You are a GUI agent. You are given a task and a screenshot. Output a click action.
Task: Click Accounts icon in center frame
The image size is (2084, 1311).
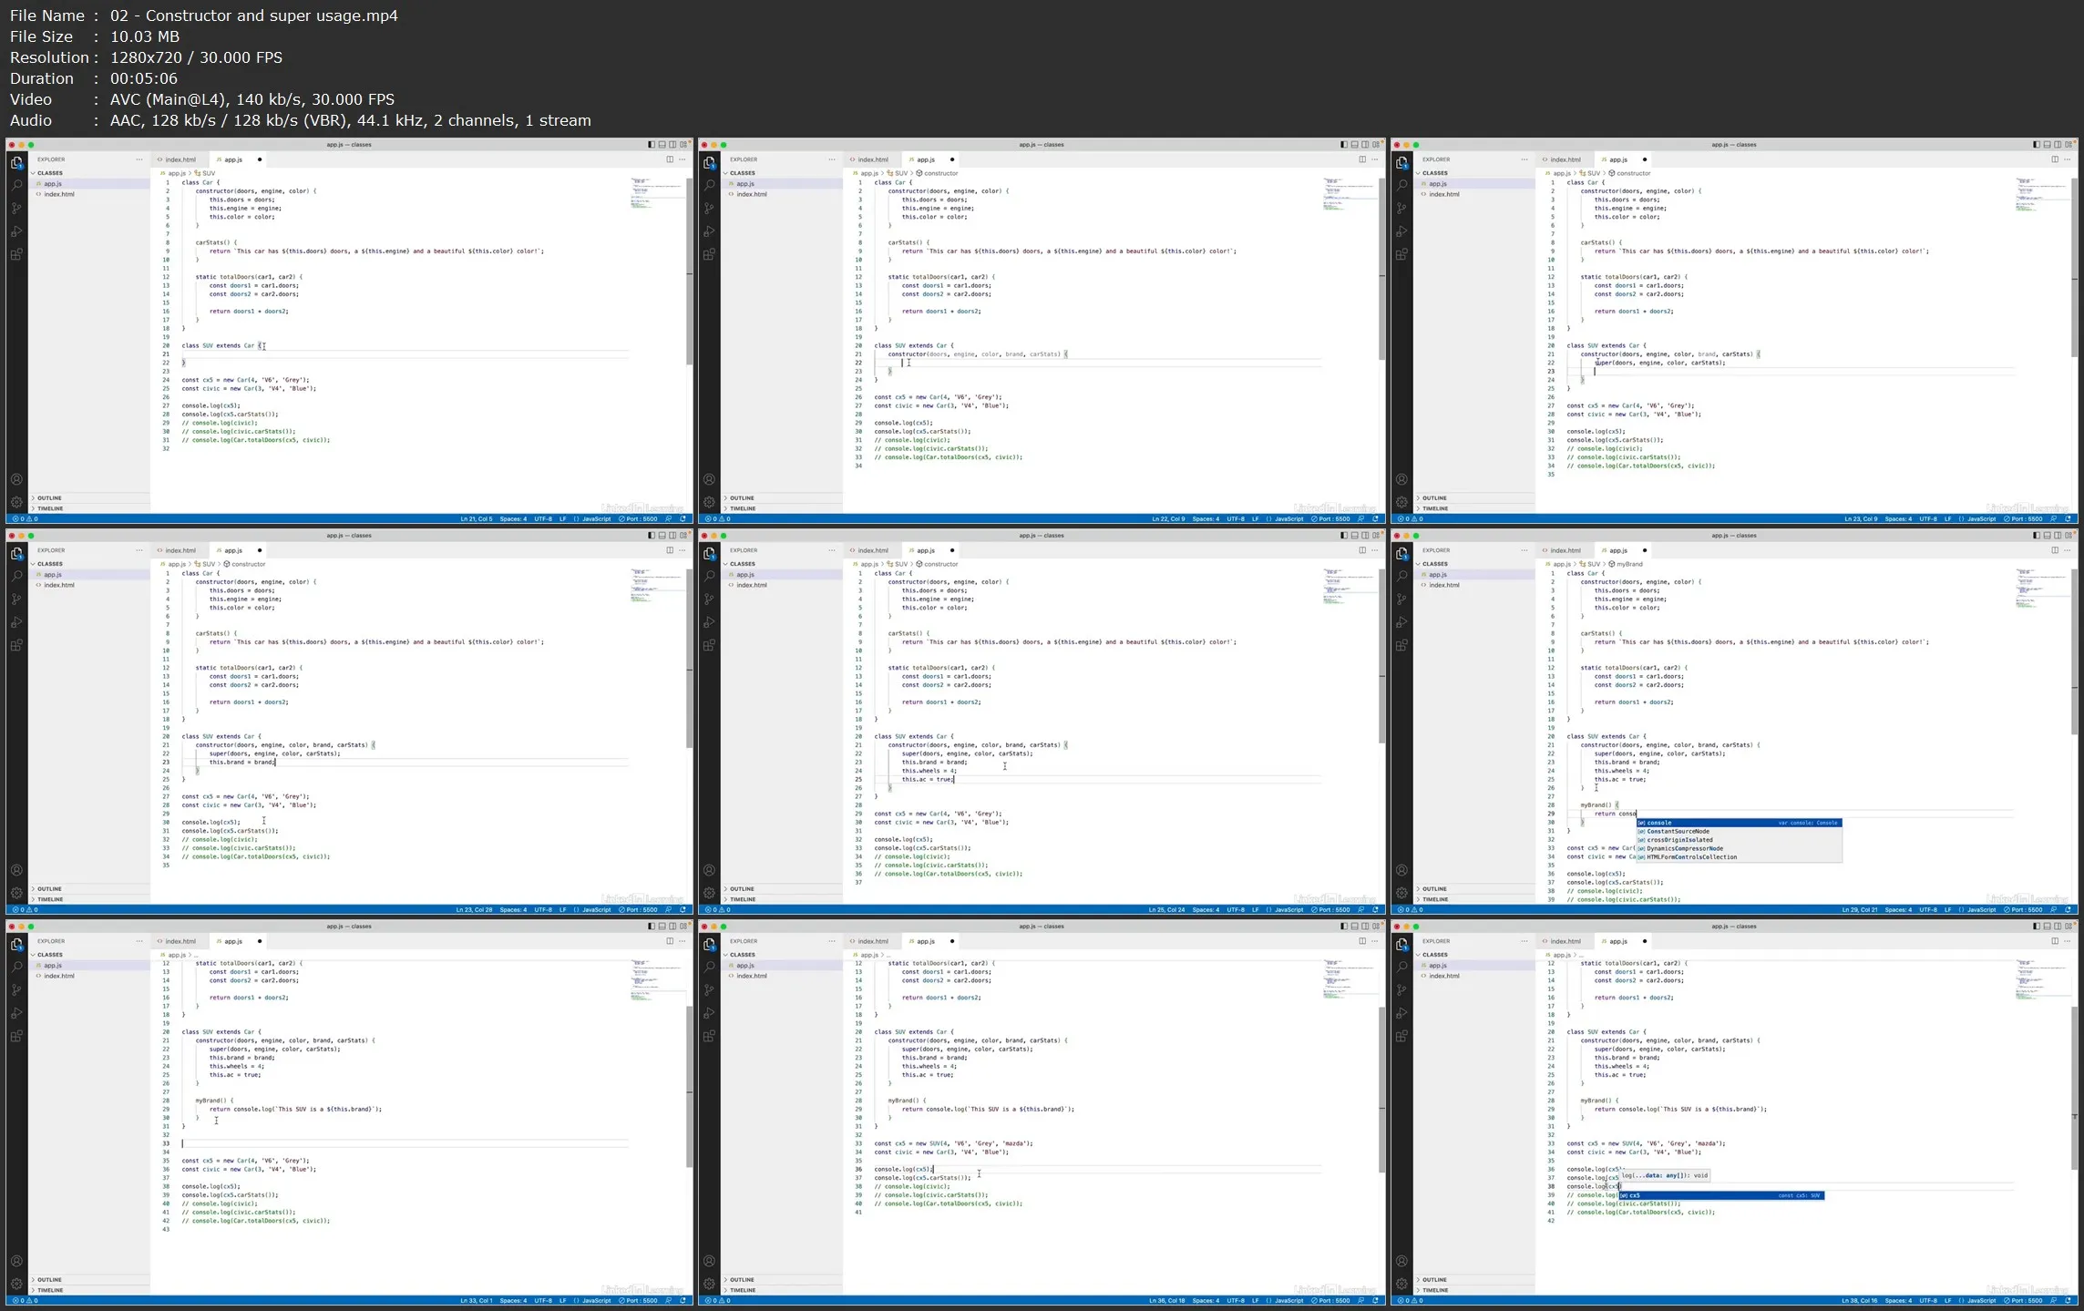tap(709, 870)
